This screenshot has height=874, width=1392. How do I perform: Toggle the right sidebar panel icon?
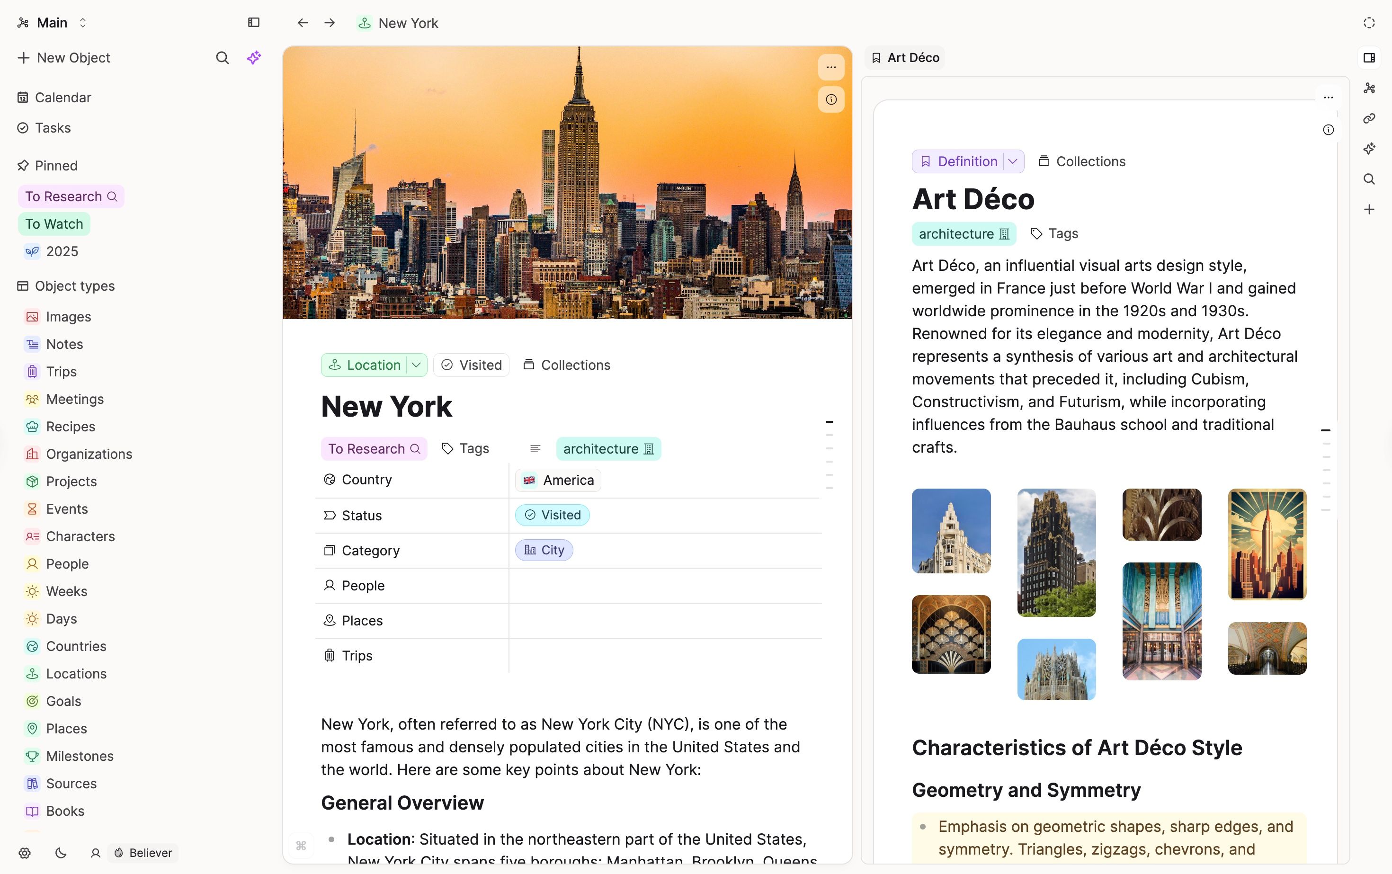pyautogui.click(x=1369, y=58)
